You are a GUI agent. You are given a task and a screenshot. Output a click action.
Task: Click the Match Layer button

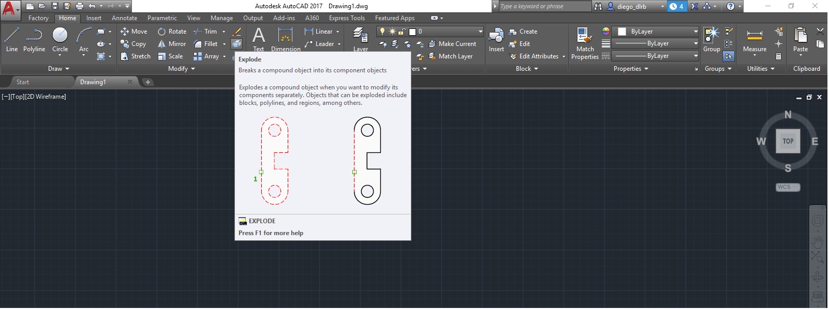[x=450, y=56]
